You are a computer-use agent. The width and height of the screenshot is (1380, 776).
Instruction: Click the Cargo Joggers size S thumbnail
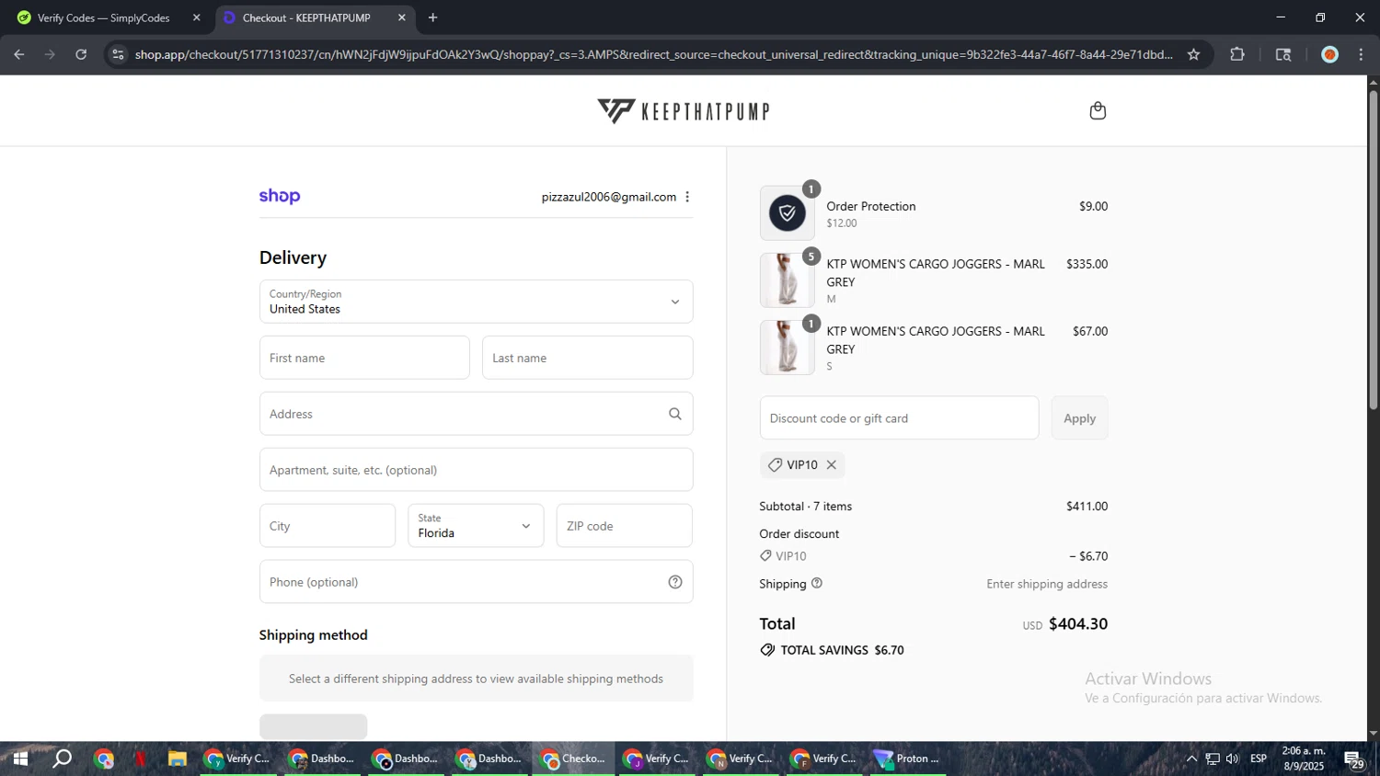787,348
